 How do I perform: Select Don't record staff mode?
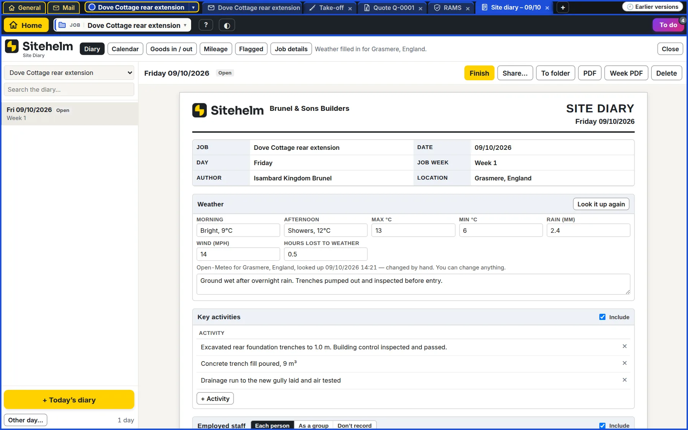[x=354, y=425]
